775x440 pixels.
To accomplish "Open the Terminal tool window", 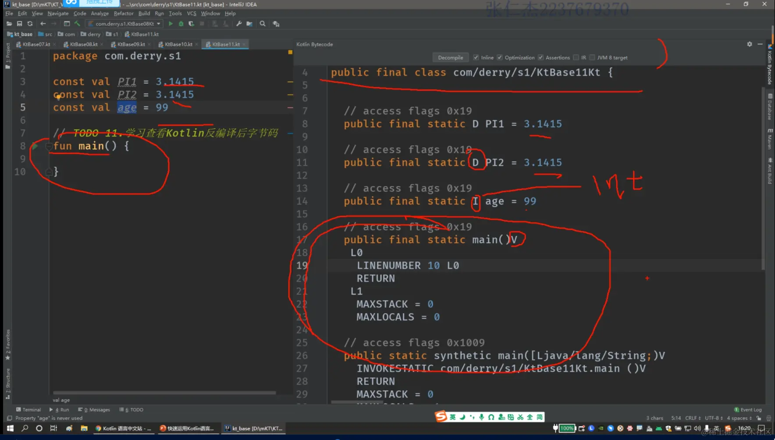I will 28,410.
